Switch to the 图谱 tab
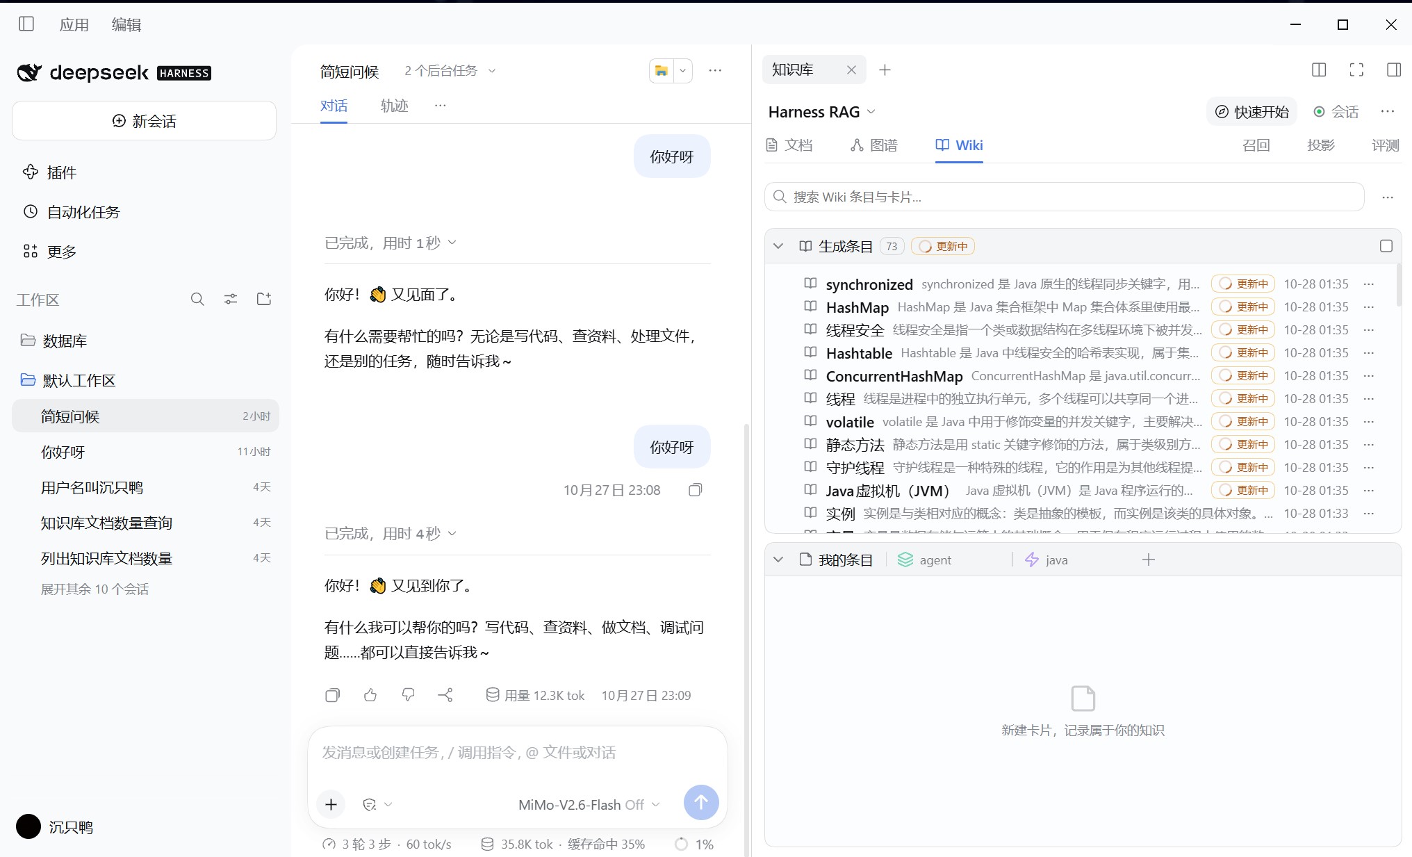Screen dimensions: 1412x857 tap(874, 145)
